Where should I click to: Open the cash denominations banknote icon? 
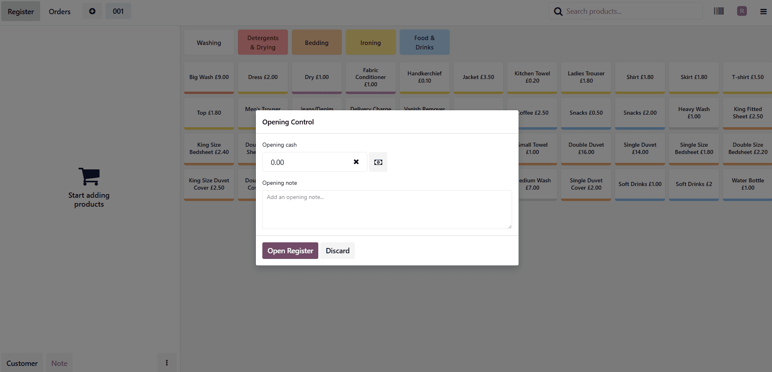point(378,162)
